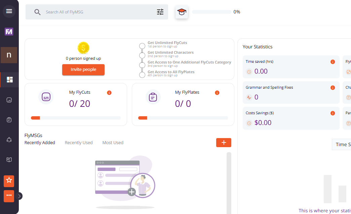The image size is (351, 214).
Task: Click the Time saved clock icon
Action: (249, 72)
